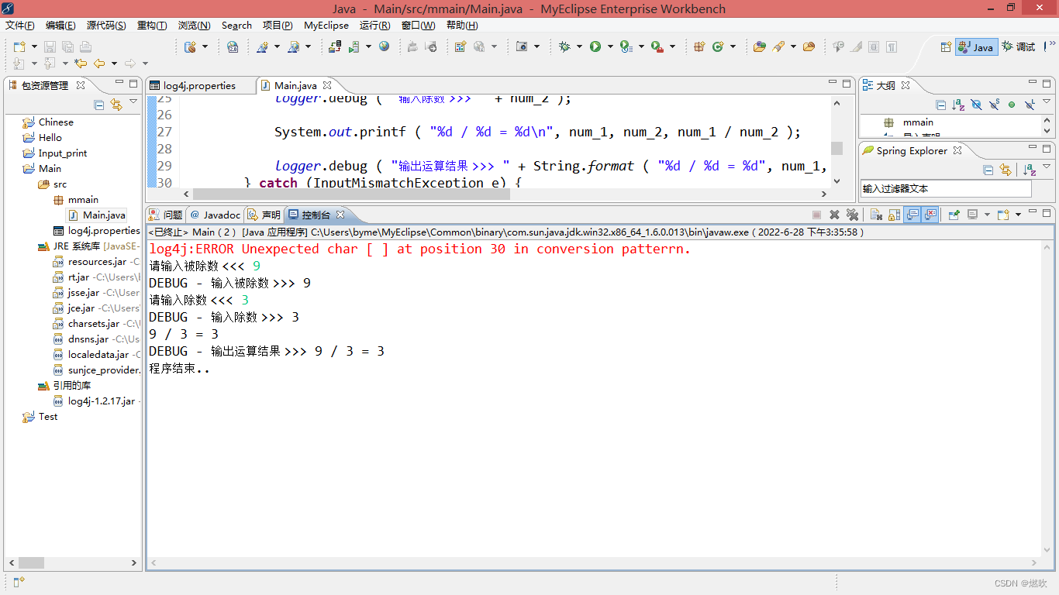The width and height of the screenshot is (1059, 595).
Task: Open the 文件(F) menu
Action: (x=19, y=26)
